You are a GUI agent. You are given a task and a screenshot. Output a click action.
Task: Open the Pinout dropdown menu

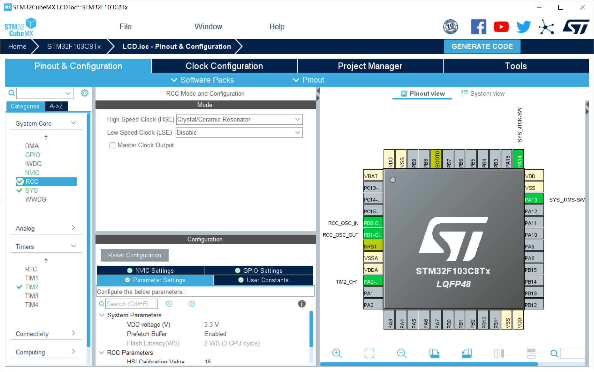coord(309,80)
